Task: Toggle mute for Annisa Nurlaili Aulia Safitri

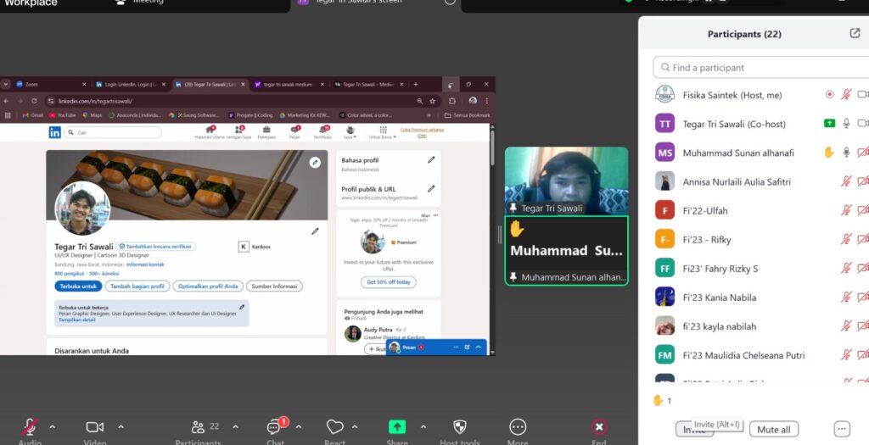Action: pos(846,181)
